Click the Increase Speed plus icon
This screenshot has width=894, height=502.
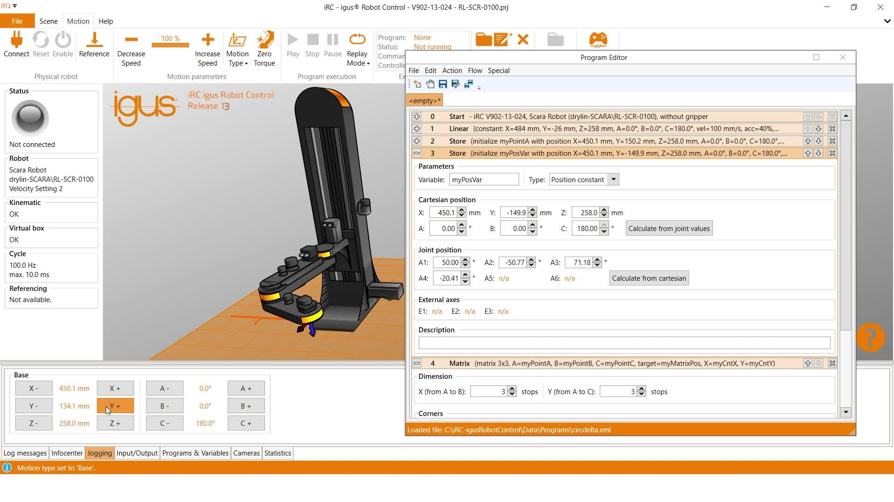coord(208,40)
